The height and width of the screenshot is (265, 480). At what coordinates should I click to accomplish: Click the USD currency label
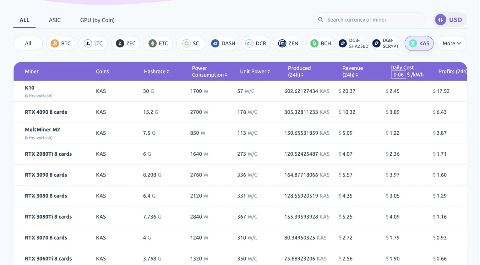pos(455,20)
